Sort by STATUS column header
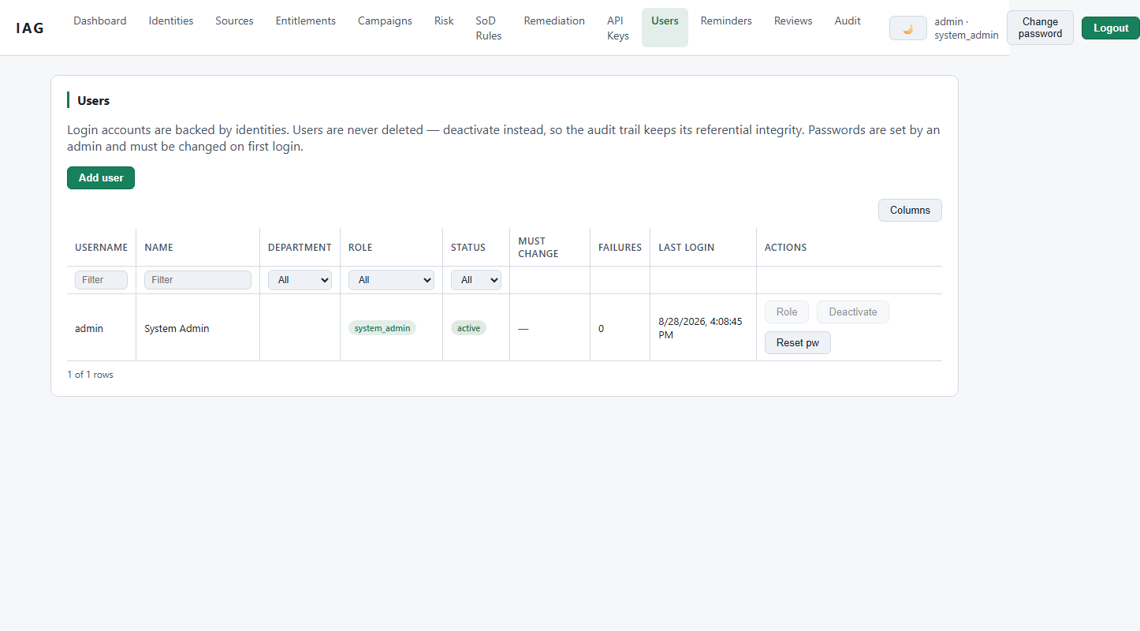This screenshot has width=1140, height=631. [x=476, y=247]
